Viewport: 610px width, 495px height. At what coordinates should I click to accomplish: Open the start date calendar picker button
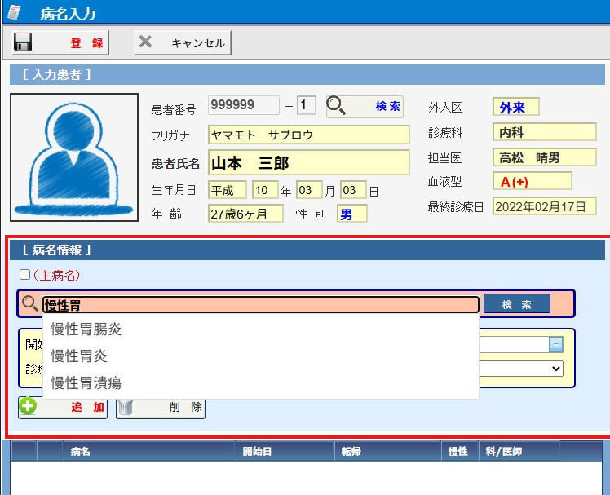point(555,344)
